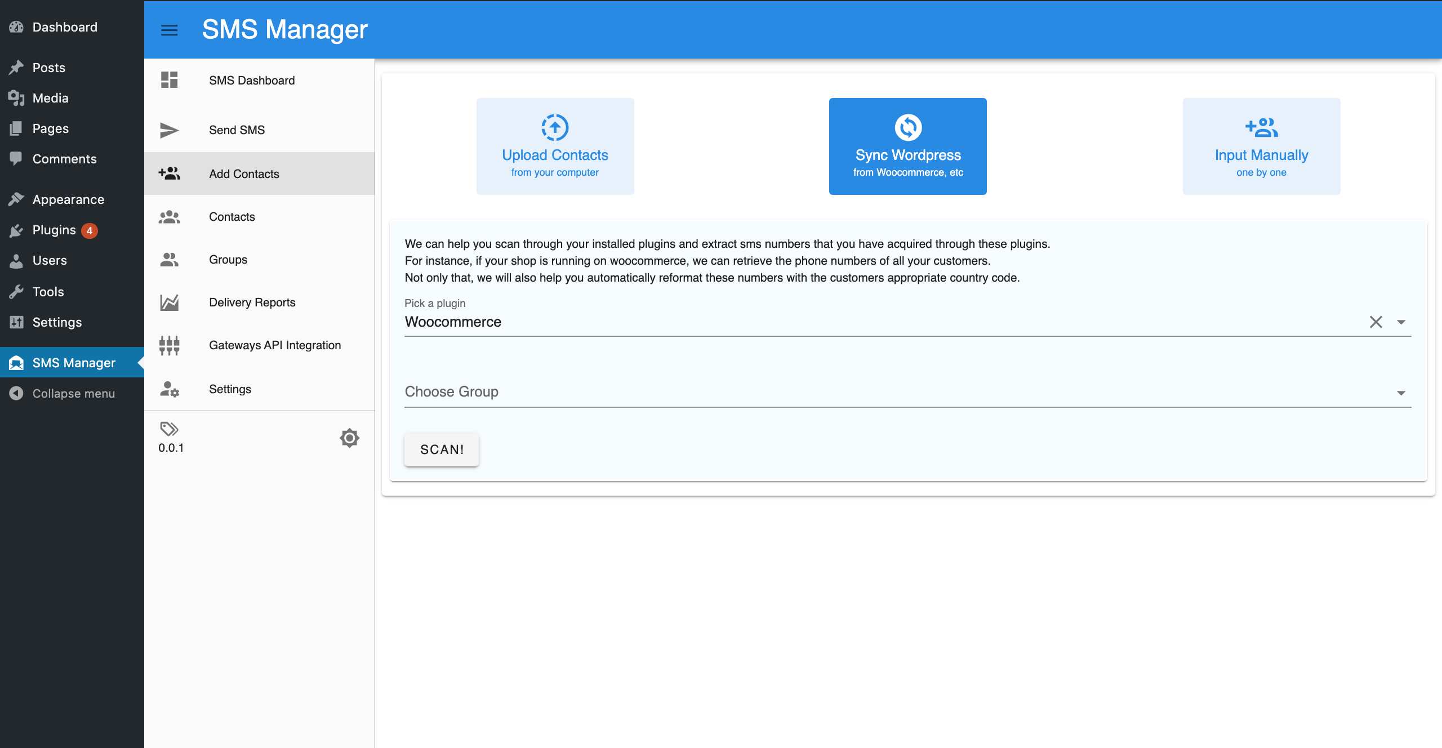Click the WordPress Dashboard gauge icon
This screenshot has height=748, width=1442.
(16, 26)
